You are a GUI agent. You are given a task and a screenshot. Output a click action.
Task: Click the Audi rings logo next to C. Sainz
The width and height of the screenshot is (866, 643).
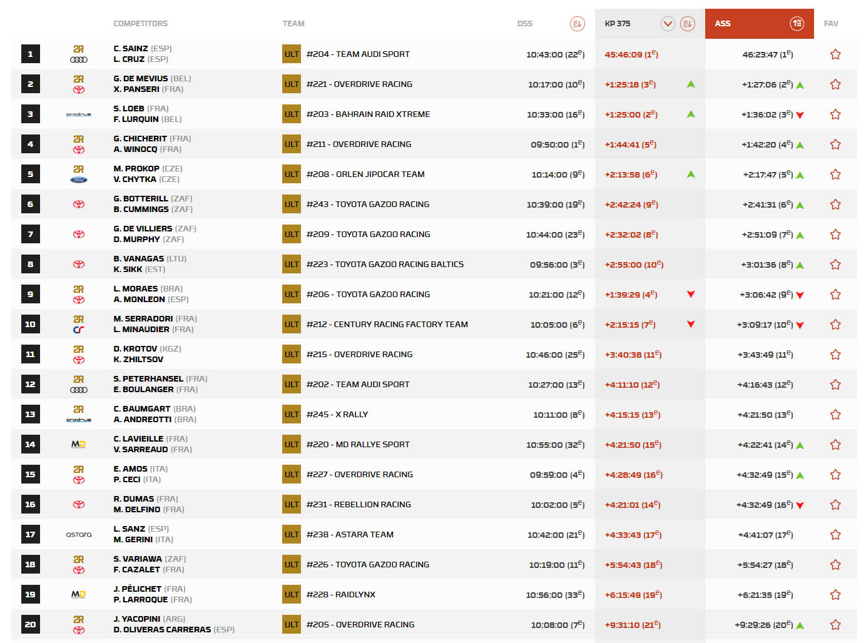79,60
